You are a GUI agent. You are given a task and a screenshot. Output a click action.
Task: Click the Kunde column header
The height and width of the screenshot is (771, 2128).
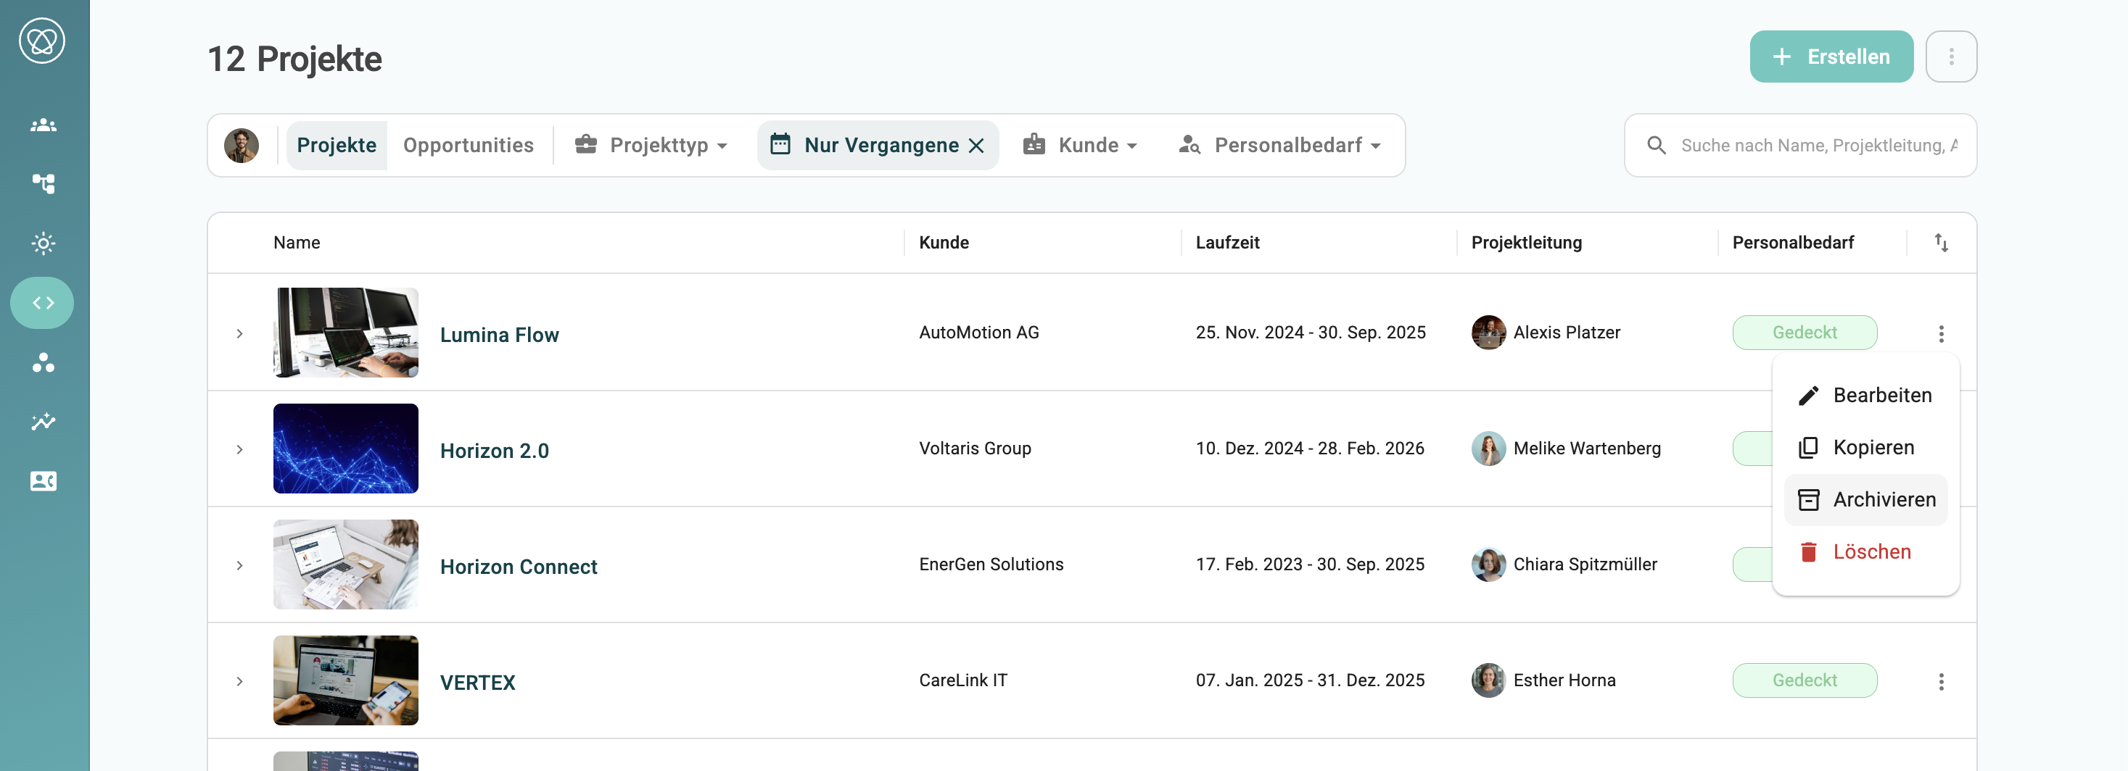pos(944,243)
